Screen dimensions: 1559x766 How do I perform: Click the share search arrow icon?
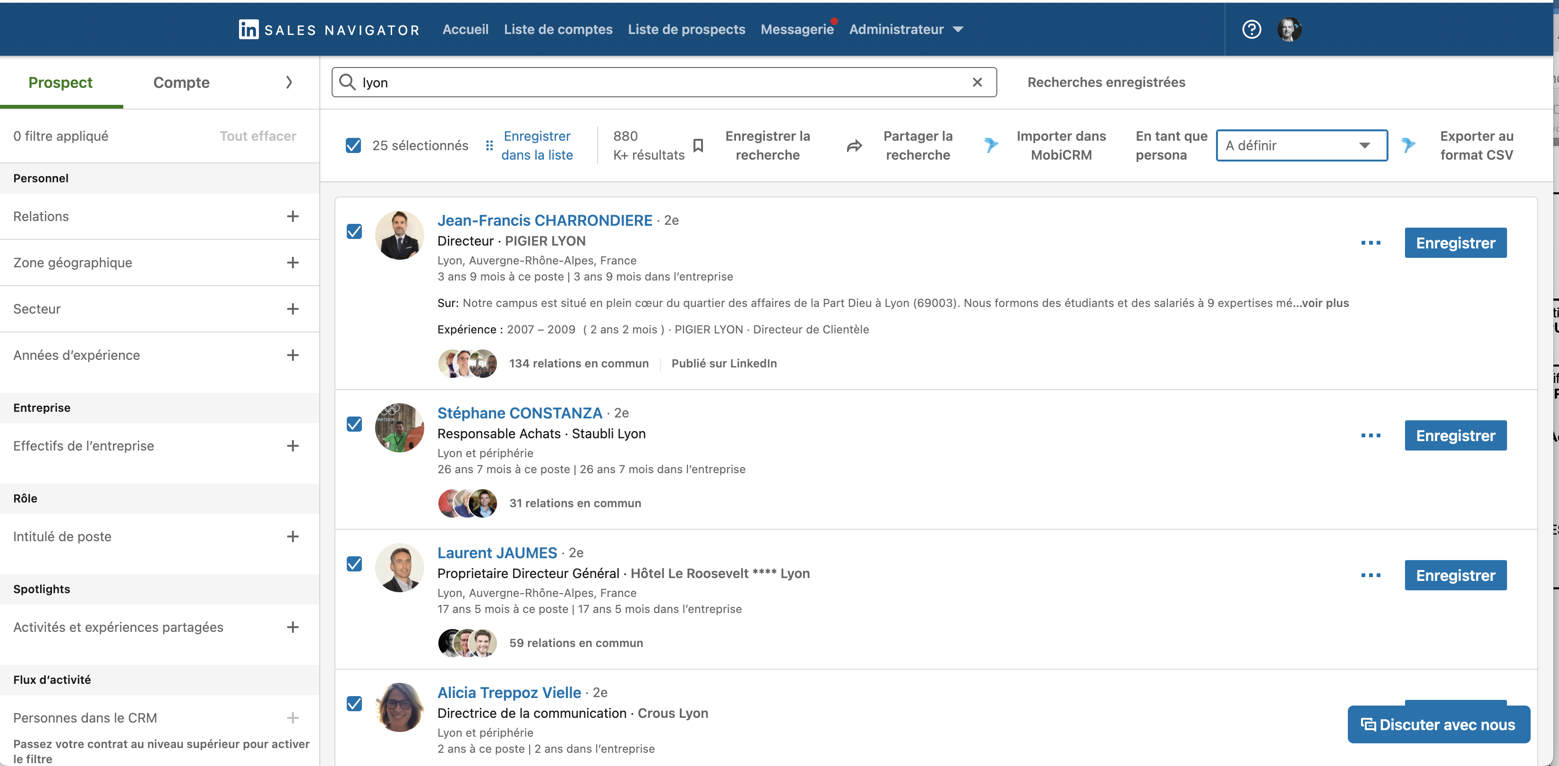[854, 146]
